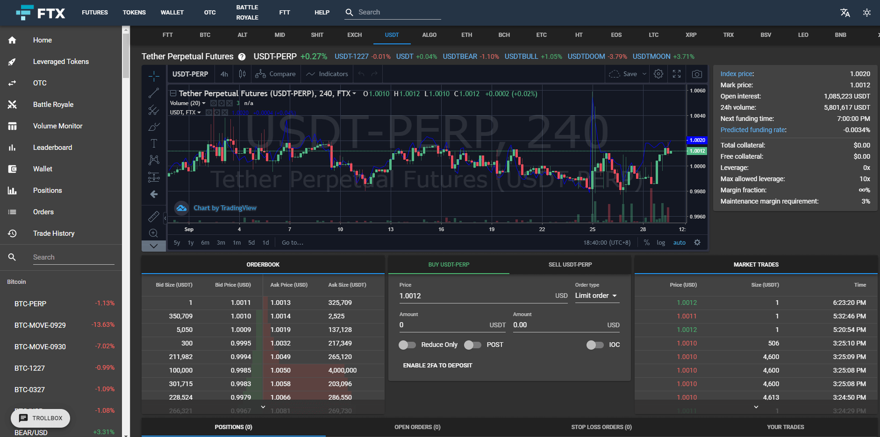Expand market trades with down chevron
The width and height of the screenshot is (880, 437).
(756, 407)
